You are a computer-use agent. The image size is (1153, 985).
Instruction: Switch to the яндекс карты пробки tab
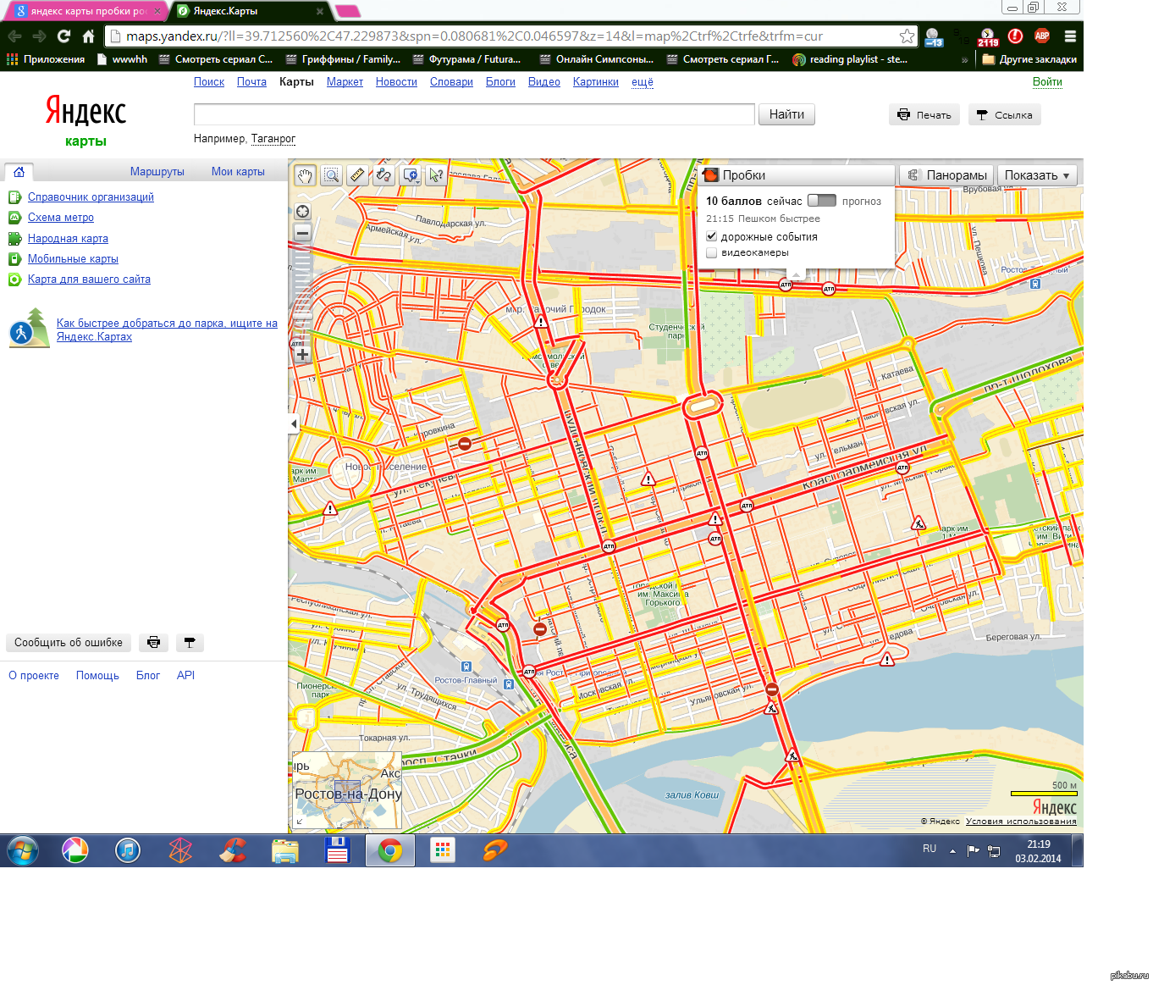[88, 11]
